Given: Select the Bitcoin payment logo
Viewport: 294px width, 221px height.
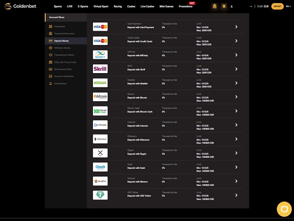Looking at the screenshot, I should [x=100, y=97].
